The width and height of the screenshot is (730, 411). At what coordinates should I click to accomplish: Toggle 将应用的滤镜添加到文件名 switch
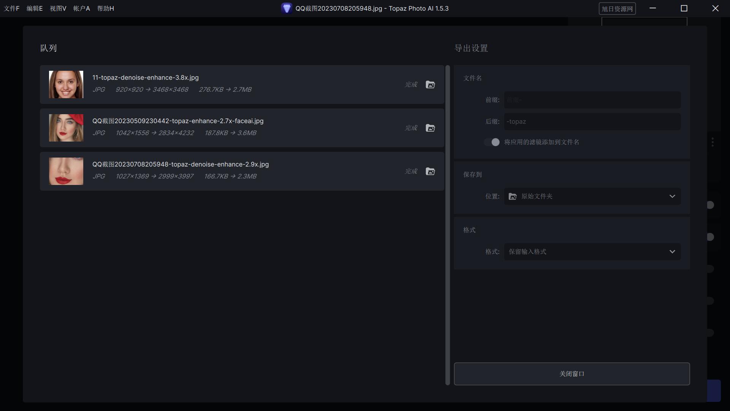[492, 142]
